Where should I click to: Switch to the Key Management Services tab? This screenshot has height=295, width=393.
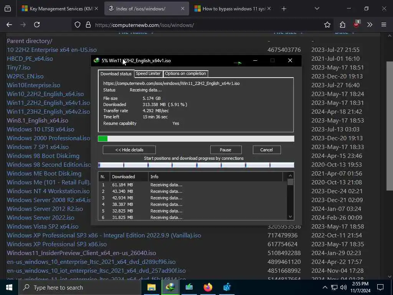pos(60,9)
